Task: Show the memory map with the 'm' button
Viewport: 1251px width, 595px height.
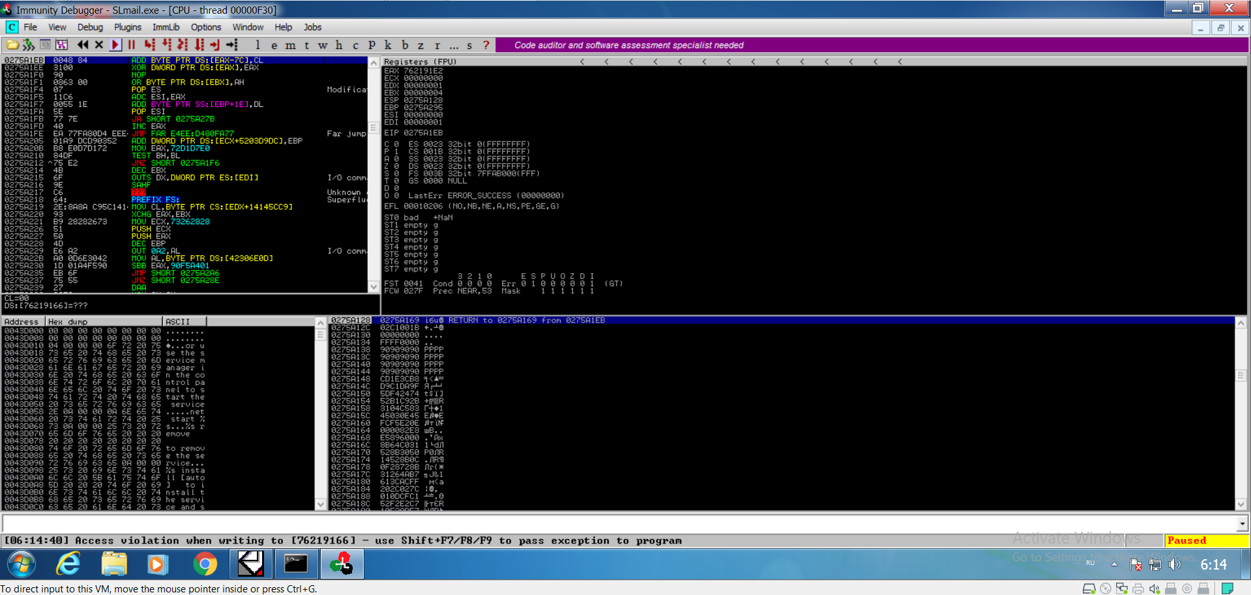Action: (x=291, y=45)
